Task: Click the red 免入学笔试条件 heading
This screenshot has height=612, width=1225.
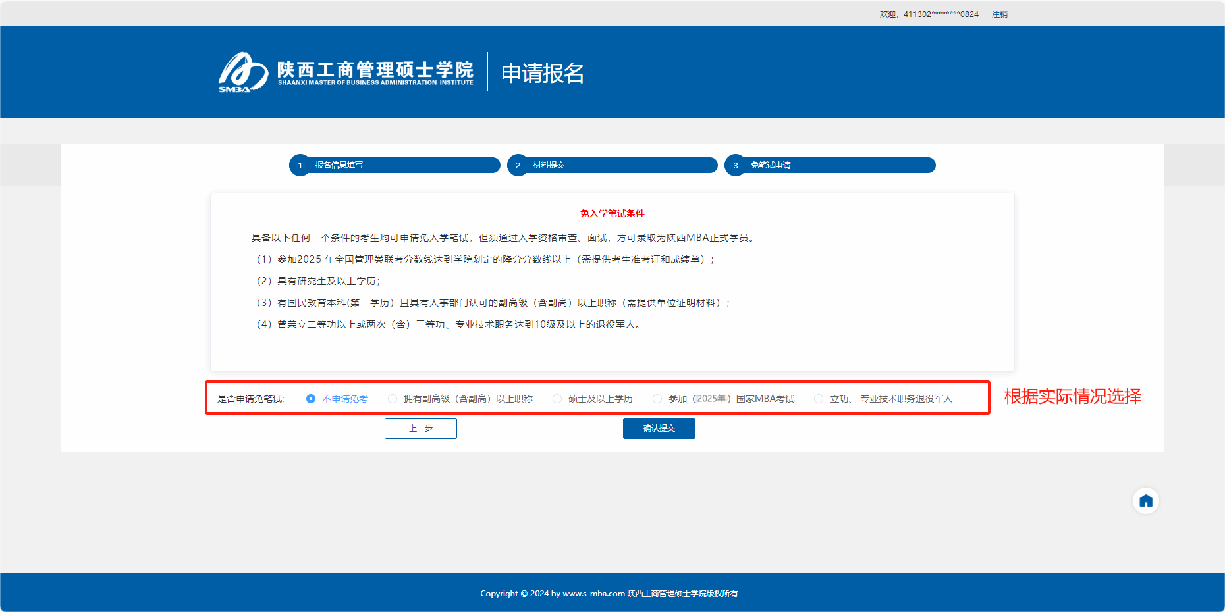Action: coord(612,213)
